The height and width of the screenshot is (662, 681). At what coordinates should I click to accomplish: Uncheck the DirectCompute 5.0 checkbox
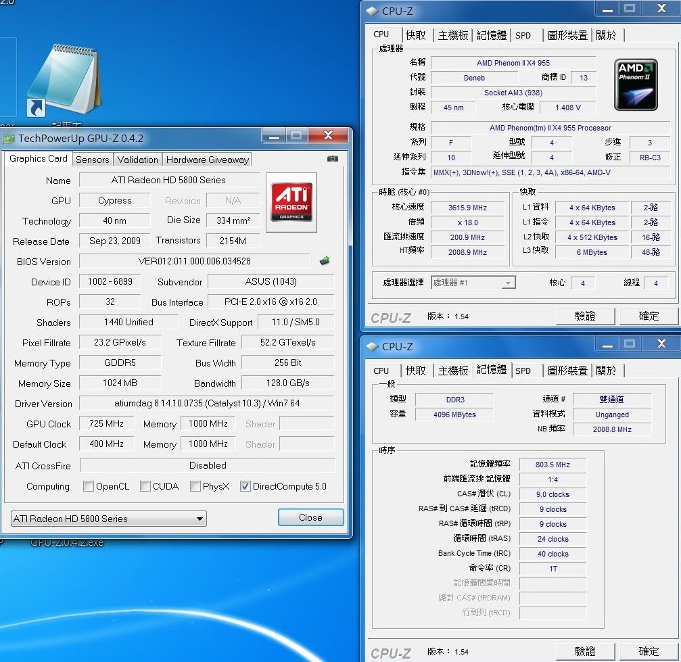point(245,486)
